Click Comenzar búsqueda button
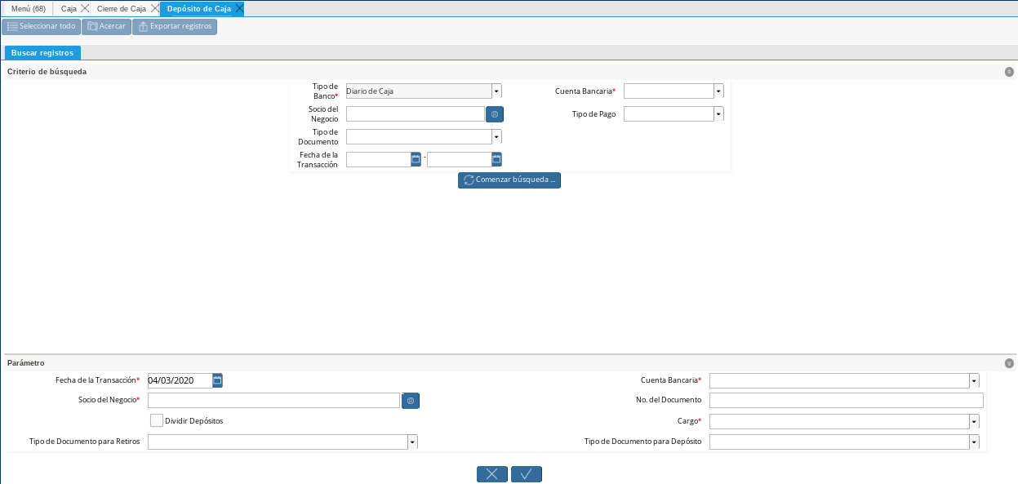1018x484 pixels. [x=509, y=180]
